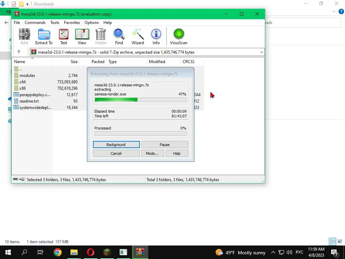Open Windows Start menu
This screenshot has width=345, height=259.
tap(8, 252)
